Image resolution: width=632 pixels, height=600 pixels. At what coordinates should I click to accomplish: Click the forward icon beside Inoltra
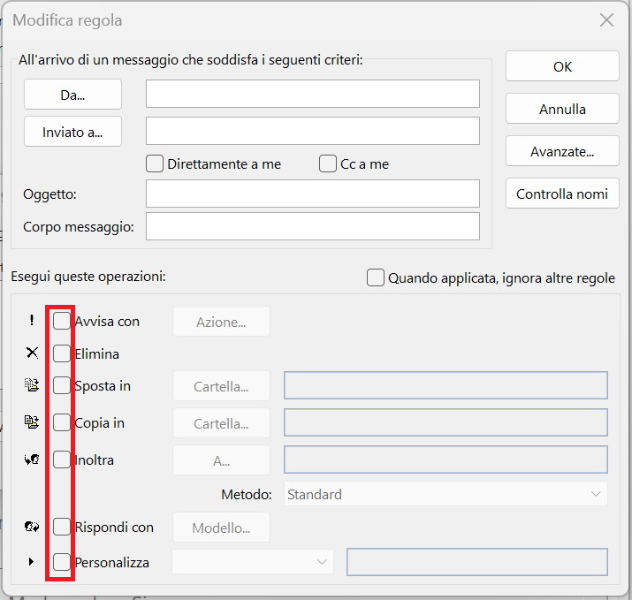(32, 459)
